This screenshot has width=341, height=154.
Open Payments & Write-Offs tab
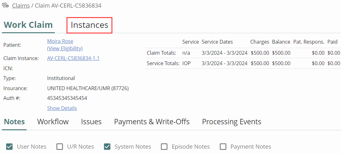pos(152,122)
